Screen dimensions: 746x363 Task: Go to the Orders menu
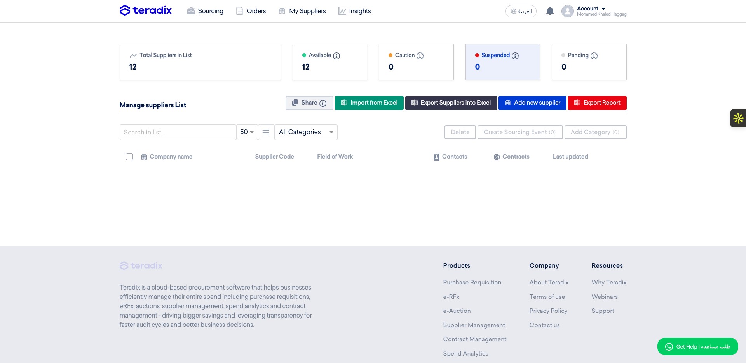pyautogui.click(x=251, y=11)
